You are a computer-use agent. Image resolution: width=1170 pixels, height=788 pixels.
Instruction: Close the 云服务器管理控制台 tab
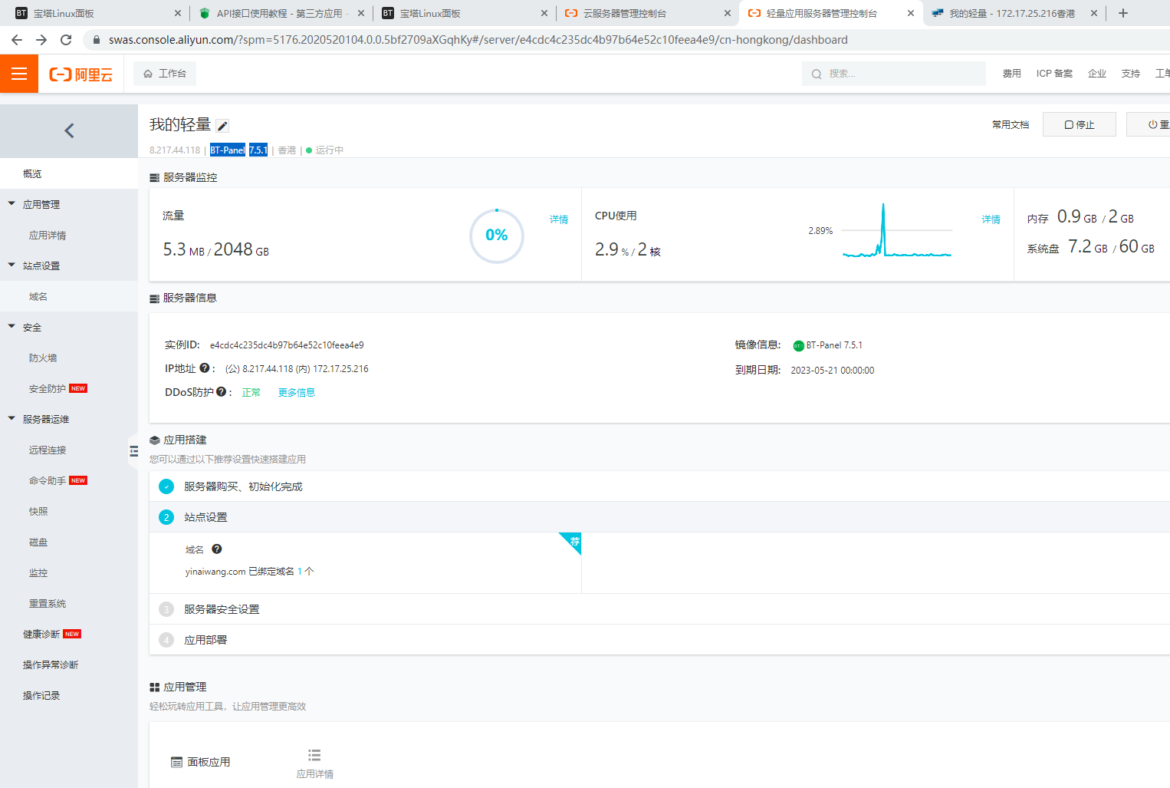tap(728, 13)
